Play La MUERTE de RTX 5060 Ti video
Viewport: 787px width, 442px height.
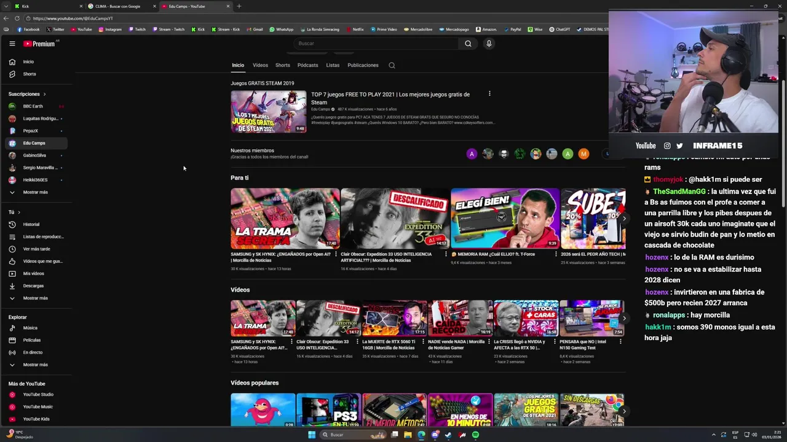(x=394, y=318)
